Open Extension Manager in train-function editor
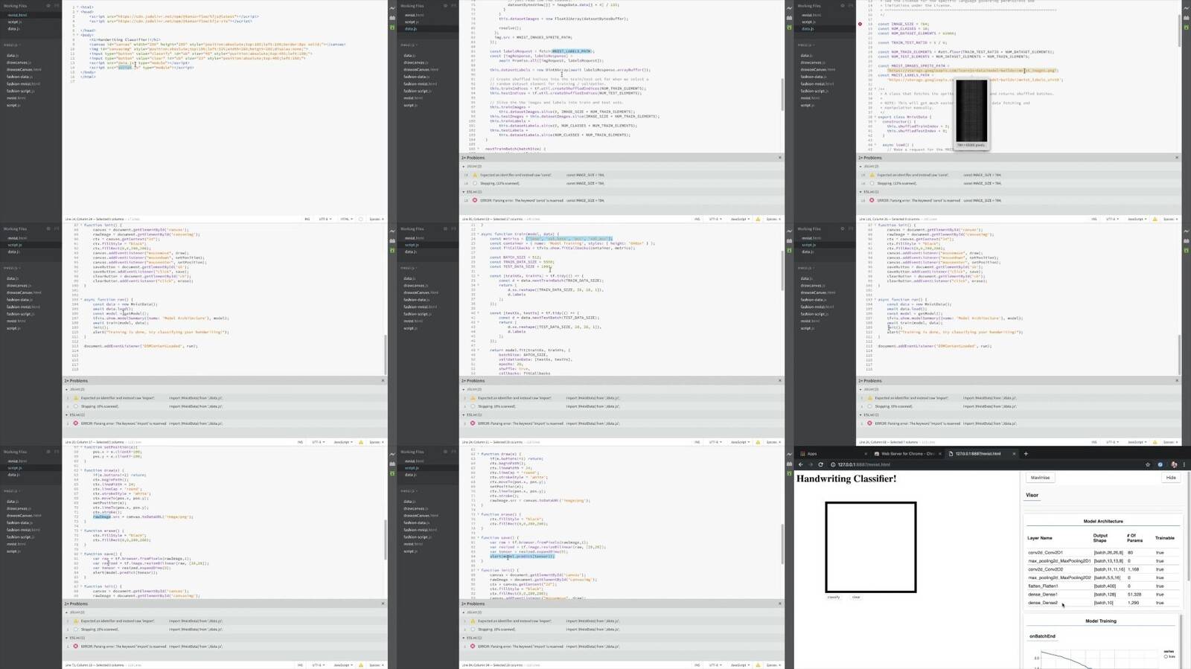 [789, 241]
